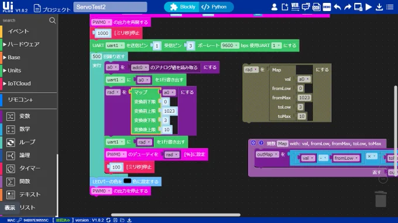Open the adc0 dropdown in analog read block
Screen dimensions: 398x223
pyautogui.click(x=139, y=68)
